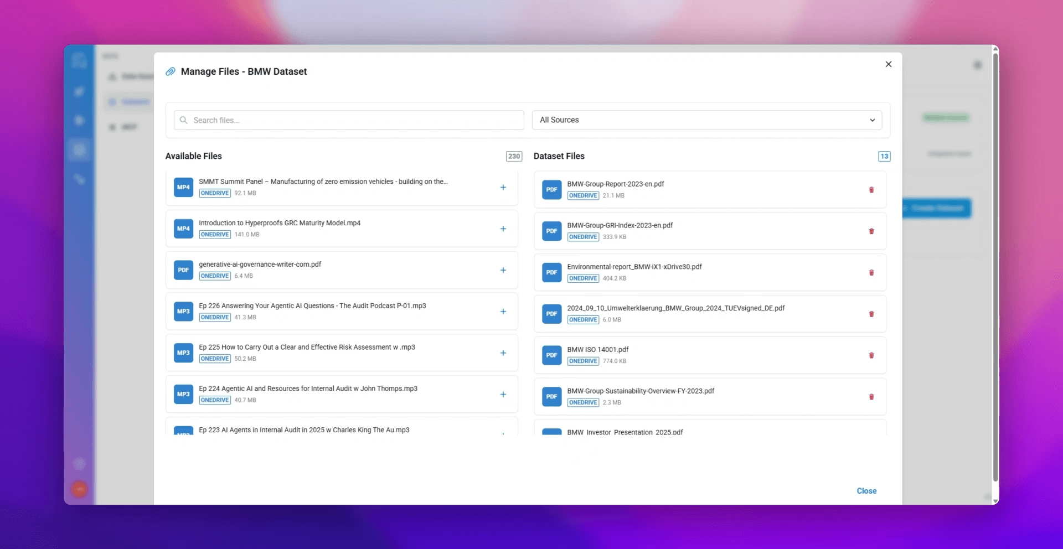Delete BMW ISO 14001.pdf from dataset
This screenshot has height=549, width=1063.
pos(871,355)
